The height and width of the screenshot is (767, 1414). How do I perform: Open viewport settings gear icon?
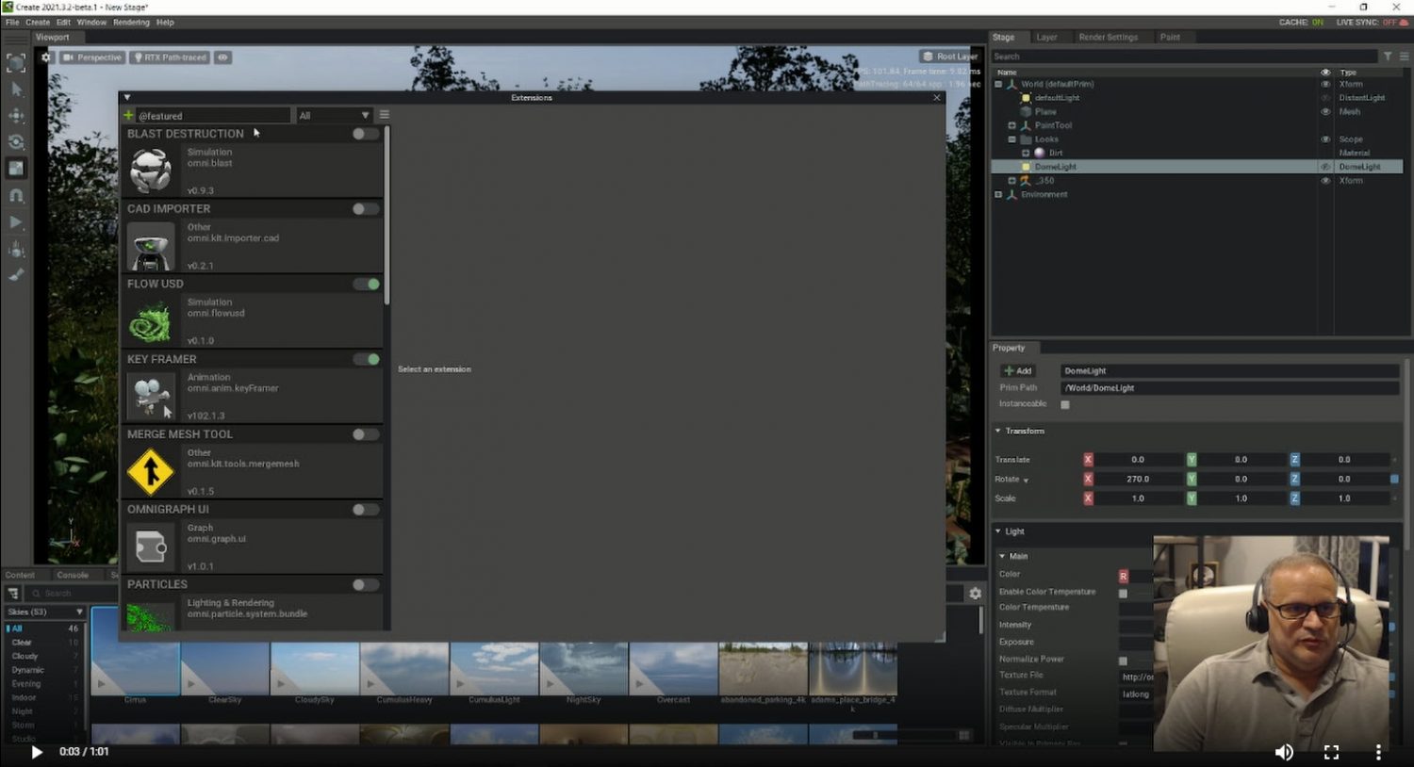tap(45, 57)
